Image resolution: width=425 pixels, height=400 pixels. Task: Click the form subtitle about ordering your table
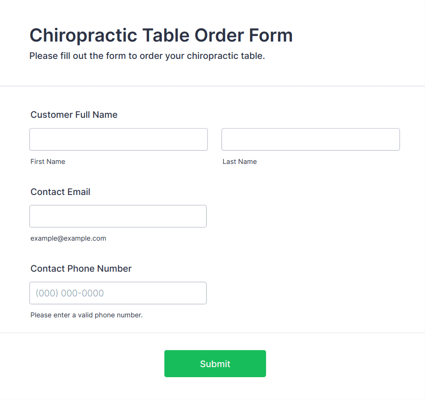click(x=147, y=56)
